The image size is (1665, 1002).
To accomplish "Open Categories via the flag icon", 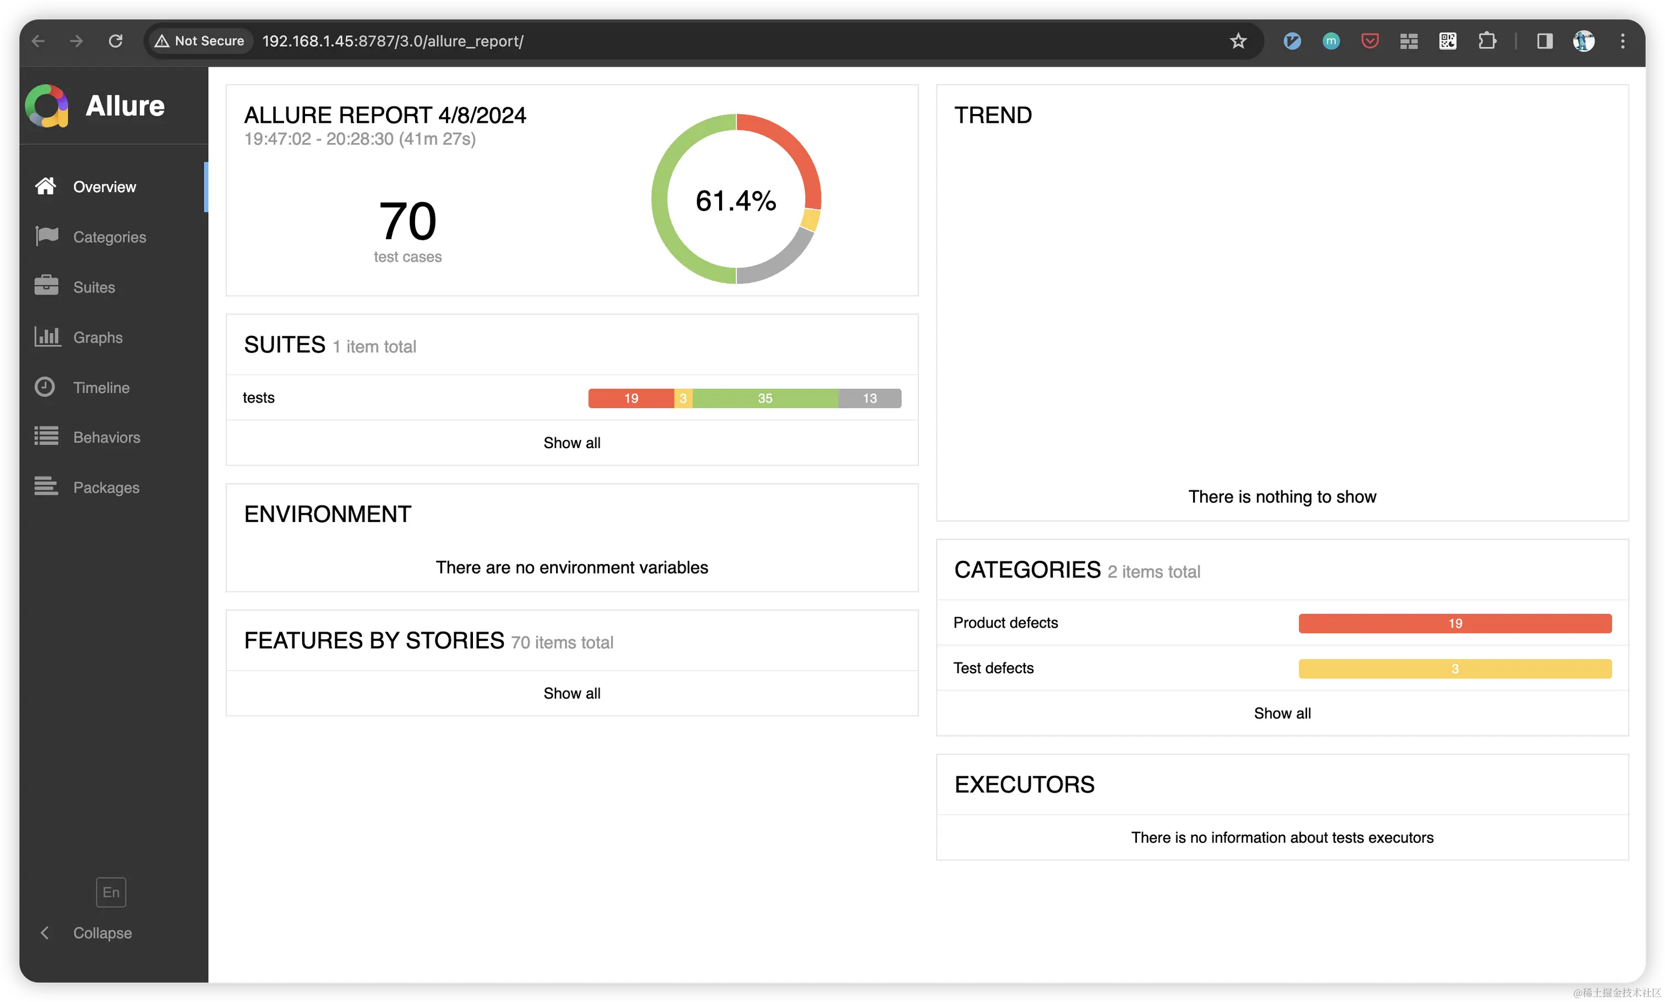I will pos(47,236).
